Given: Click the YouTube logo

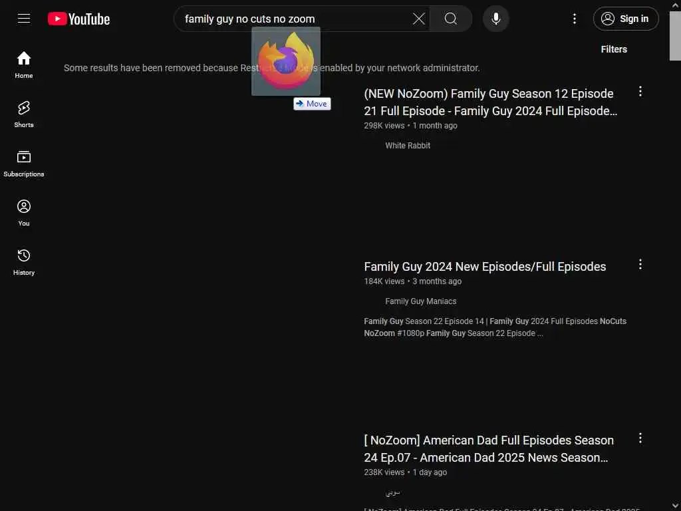Looking at the screenshot, I should coord(78,19).
